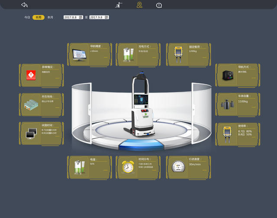Click the warehouse building icon in 所在场地 card
This screenshot has width=277, height=218.
(31, 104)
